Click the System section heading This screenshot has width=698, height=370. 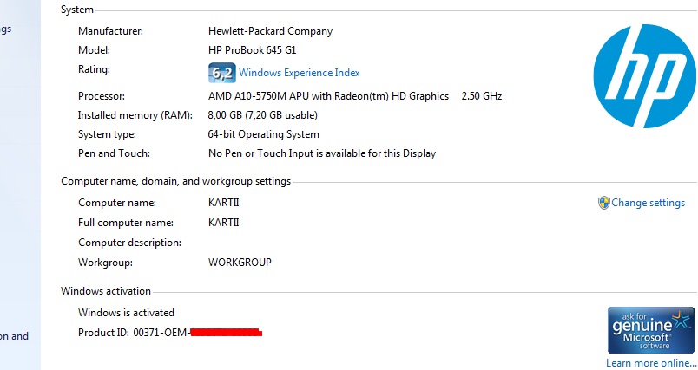coord(77,10)
